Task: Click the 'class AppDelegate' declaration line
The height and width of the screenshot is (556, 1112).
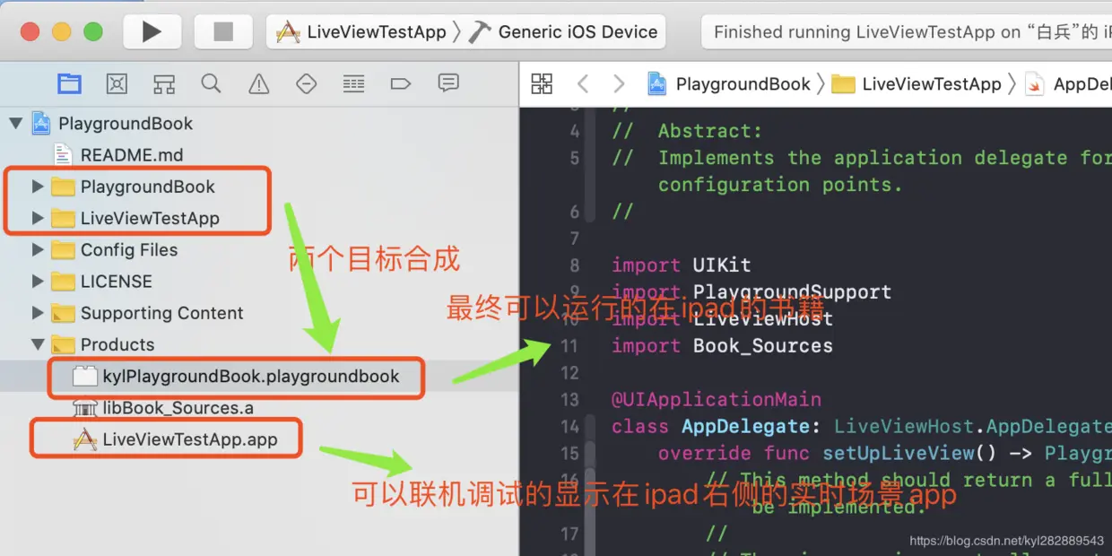Action: click(862, 426)
